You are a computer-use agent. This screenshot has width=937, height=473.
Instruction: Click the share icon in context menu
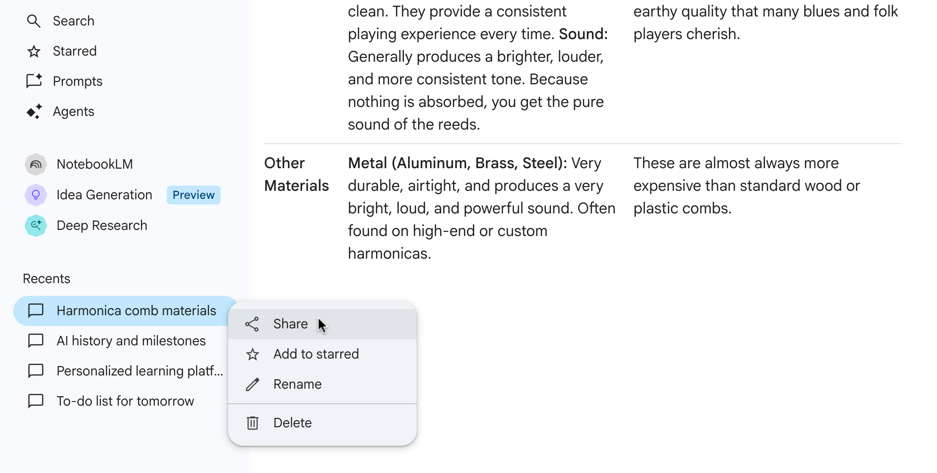[x=252, y=324]
